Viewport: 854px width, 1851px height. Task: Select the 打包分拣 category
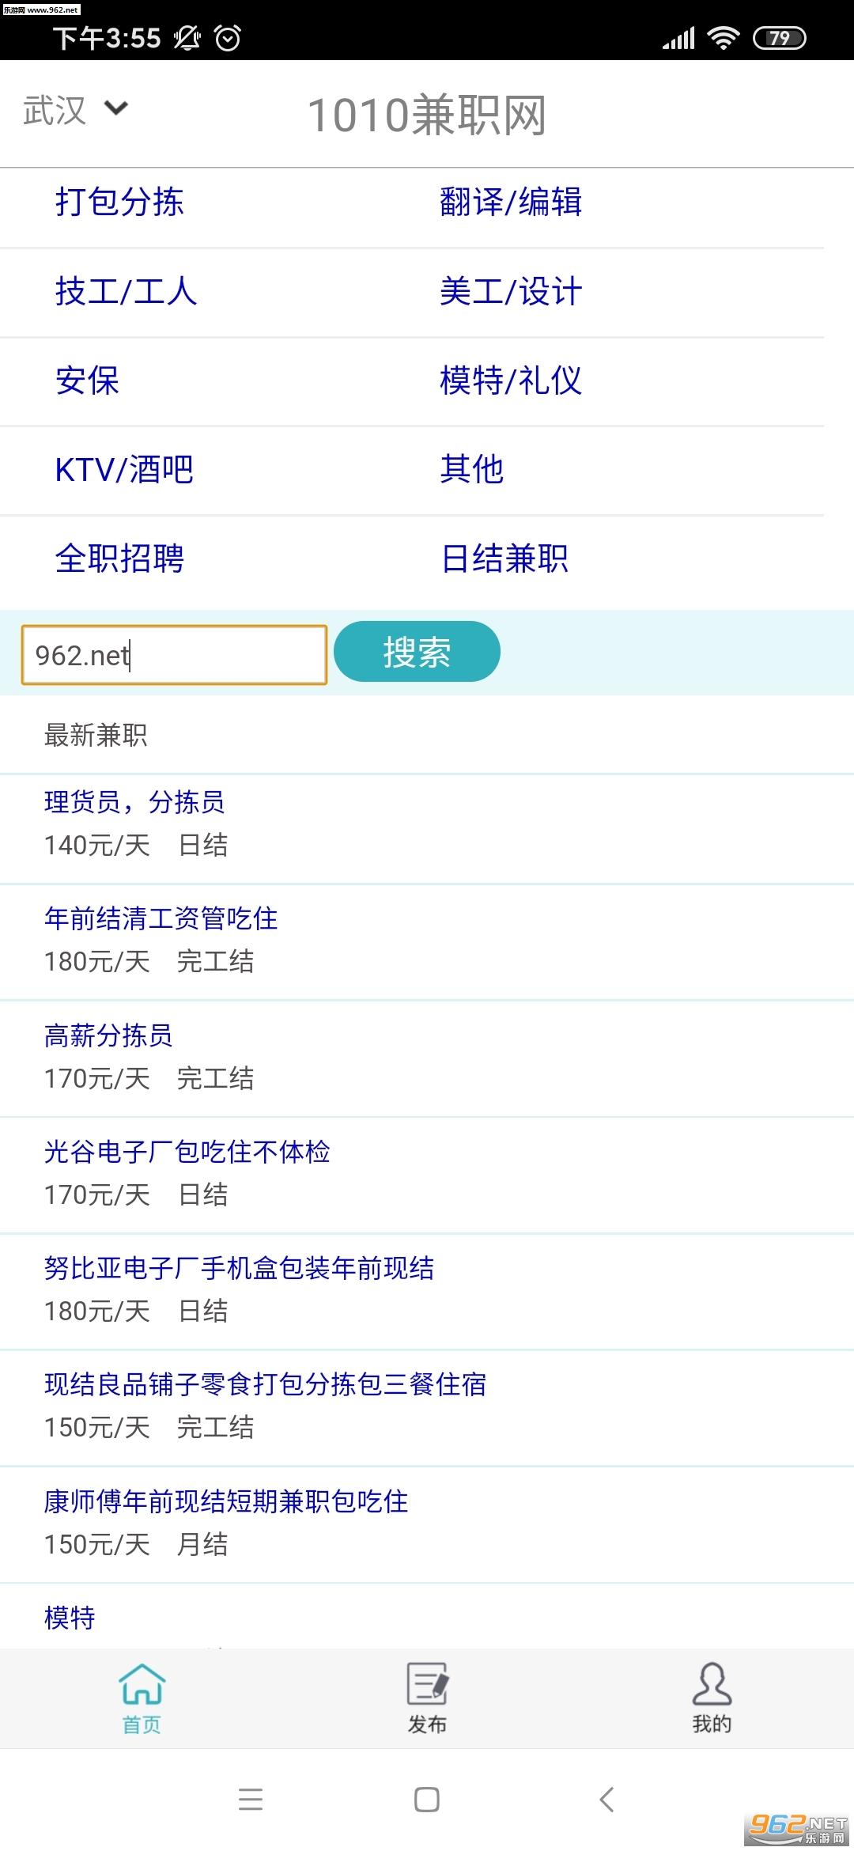coord(119,202)
